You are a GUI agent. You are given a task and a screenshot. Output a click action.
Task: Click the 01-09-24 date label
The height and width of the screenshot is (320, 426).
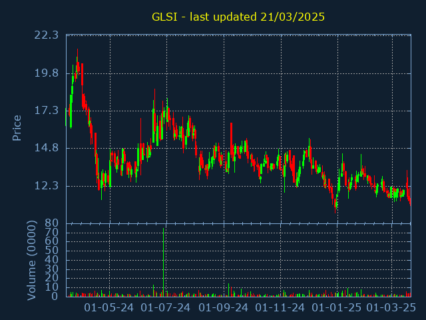click(223, 308)
